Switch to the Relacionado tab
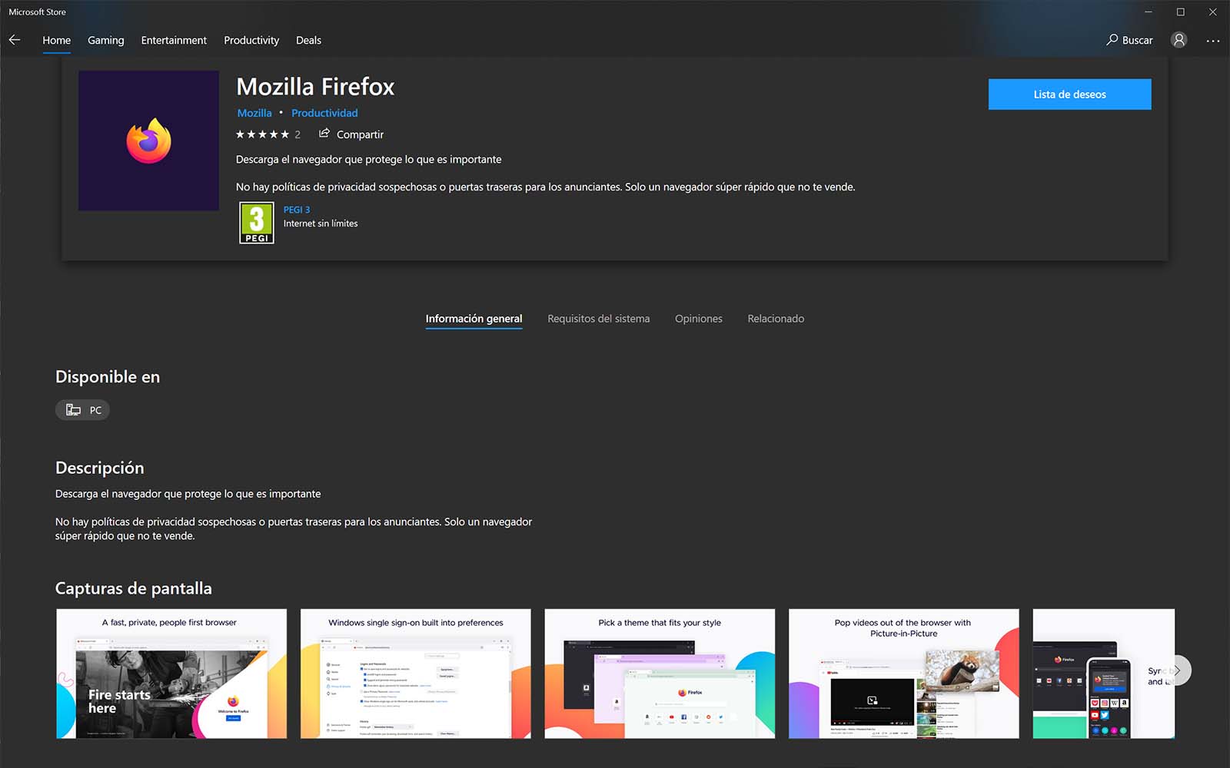1230x768 pixels. click(776, 319)
